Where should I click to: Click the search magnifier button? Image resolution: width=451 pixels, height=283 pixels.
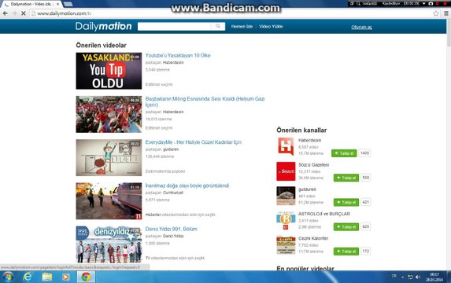(x=218, y=27)
